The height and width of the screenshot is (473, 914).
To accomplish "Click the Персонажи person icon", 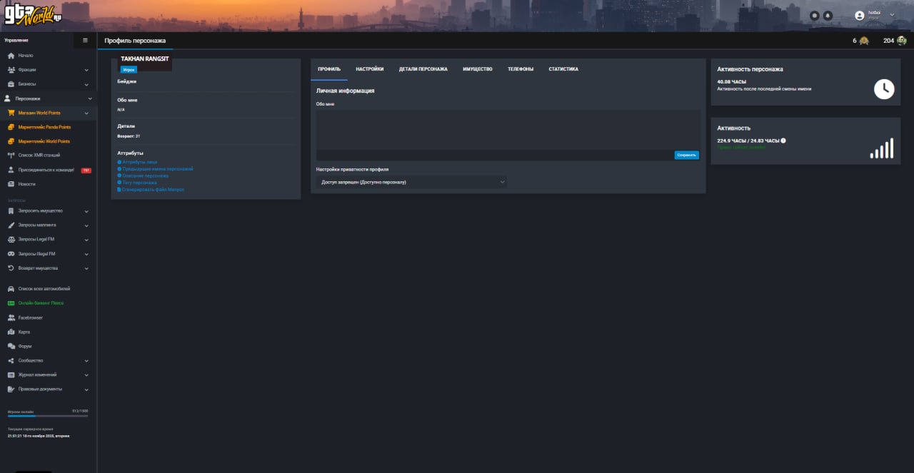I will pyautogui.click(x=7, y=98).
